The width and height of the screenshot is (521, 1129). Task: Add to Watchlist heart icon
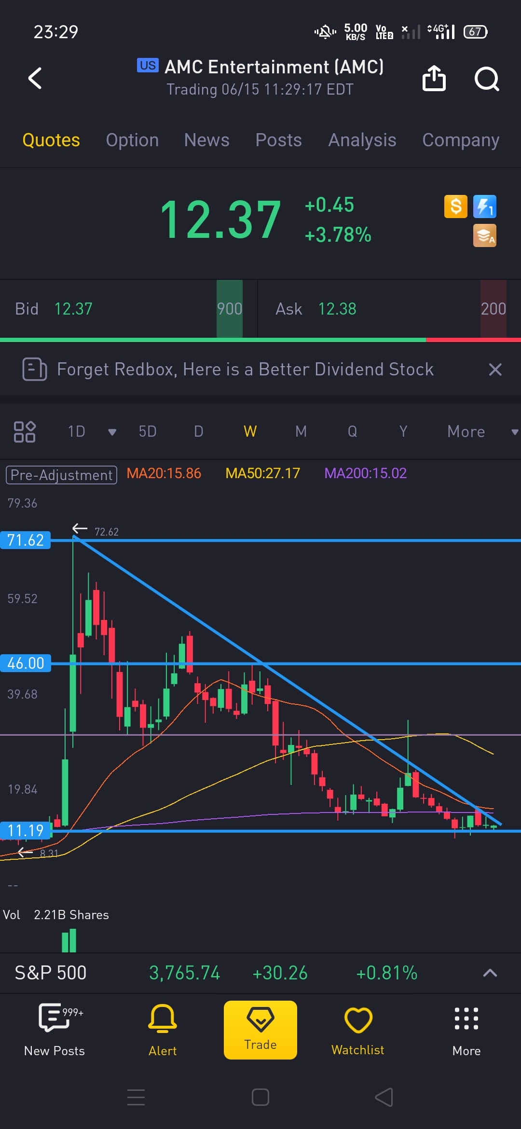tap(358, 1019)
